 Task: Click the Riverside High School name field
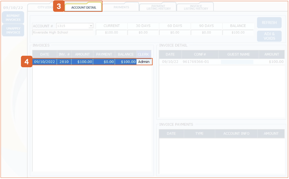point(63,32)
